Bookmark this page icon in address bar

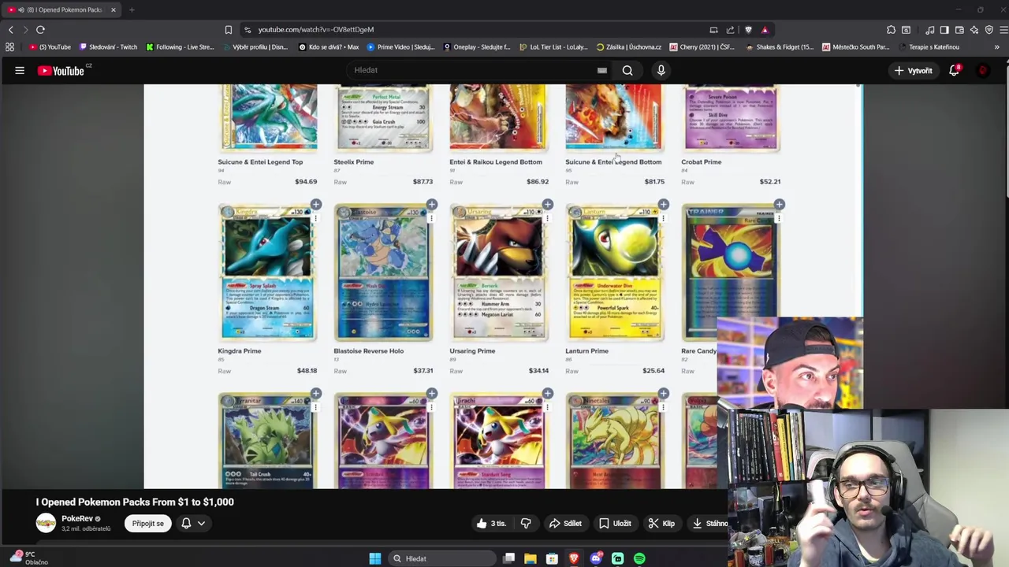coord(229,30)
